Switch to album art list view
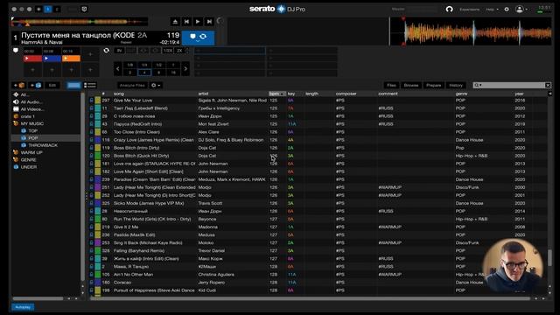The height and width of the screenshot is (315, 560). click(x=89, y=86)
